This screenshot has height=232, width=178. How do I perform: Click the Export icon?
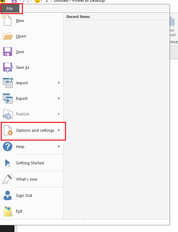pos(8,98)
